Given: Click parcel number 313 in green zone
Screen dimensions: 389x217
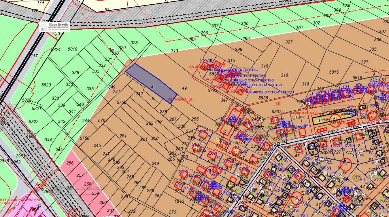Looking at the screenshot, I should (x=174, y=51).
